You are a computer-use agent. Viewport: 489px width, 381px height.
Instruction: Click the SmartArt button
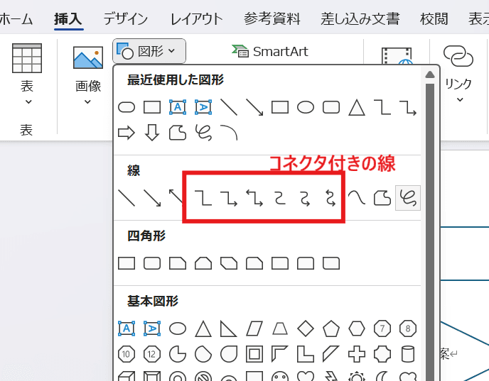coord(270,51)
